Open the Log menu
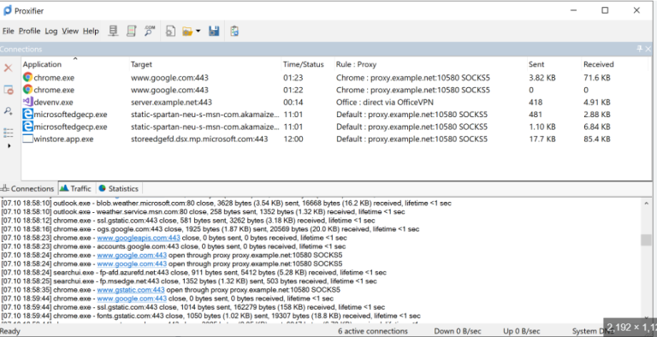Image resolution: width=657 pixels, height=337 pixels. point(51,31)
